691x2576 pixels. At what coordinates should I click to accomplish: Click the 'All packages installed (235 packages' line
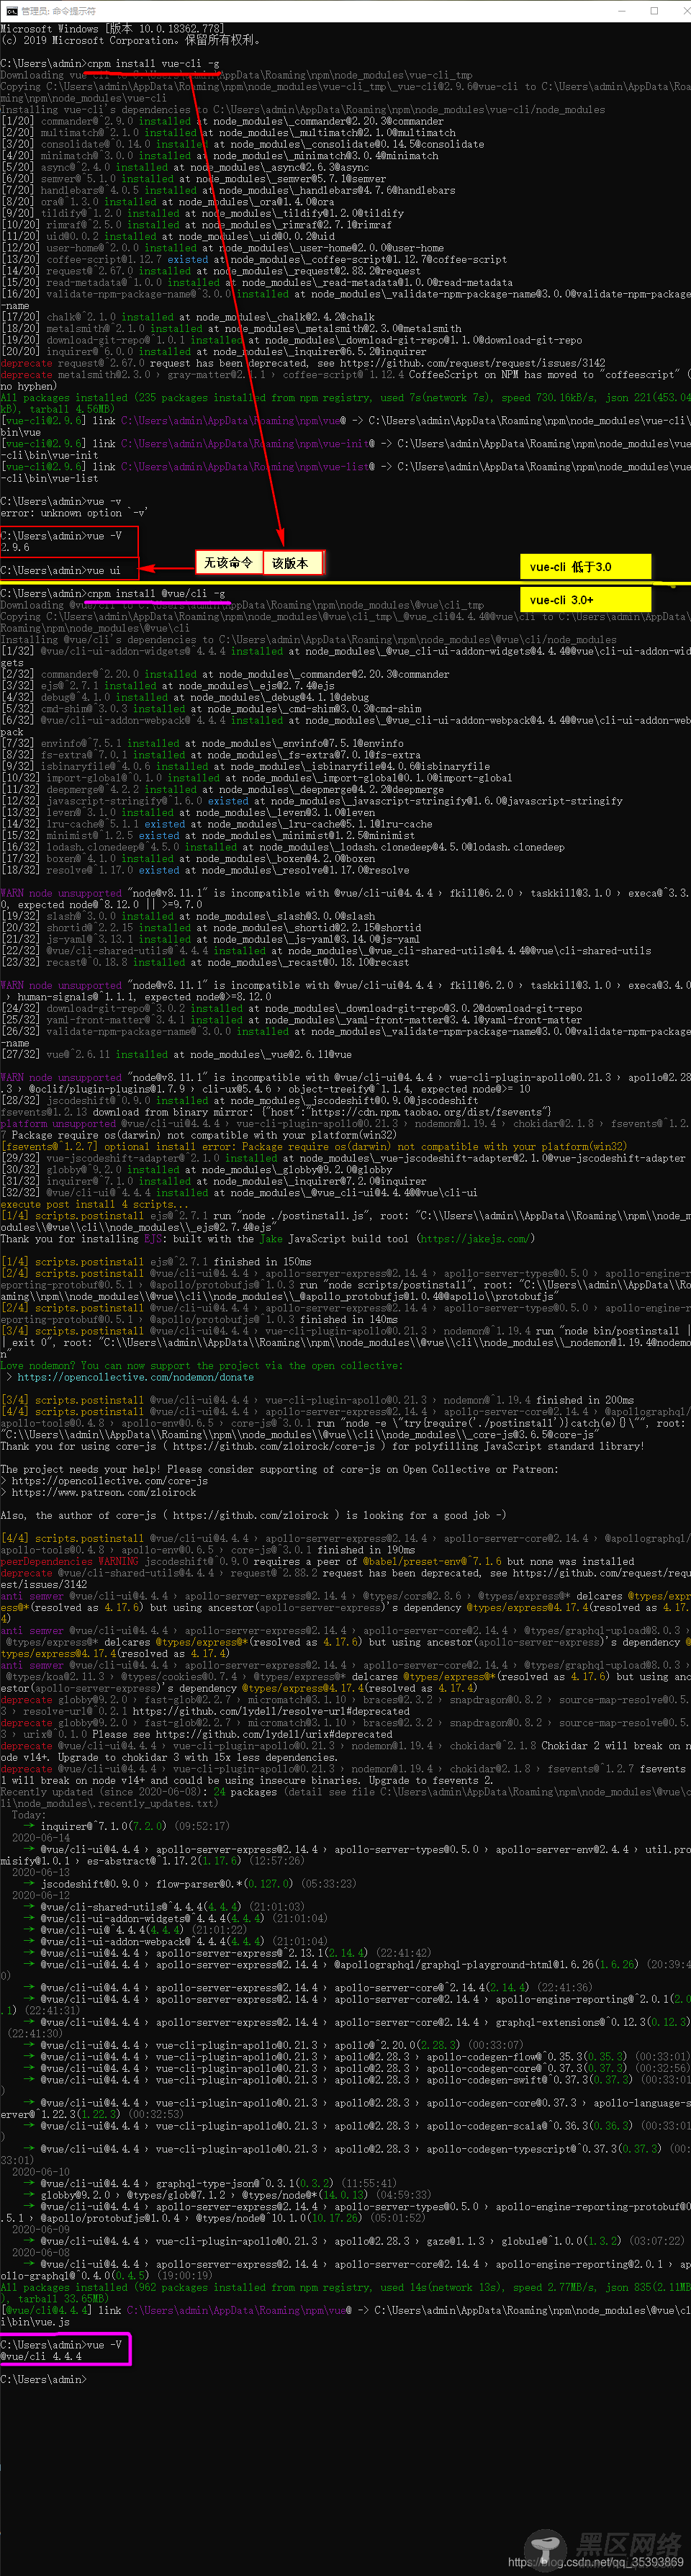coord(345,398)
